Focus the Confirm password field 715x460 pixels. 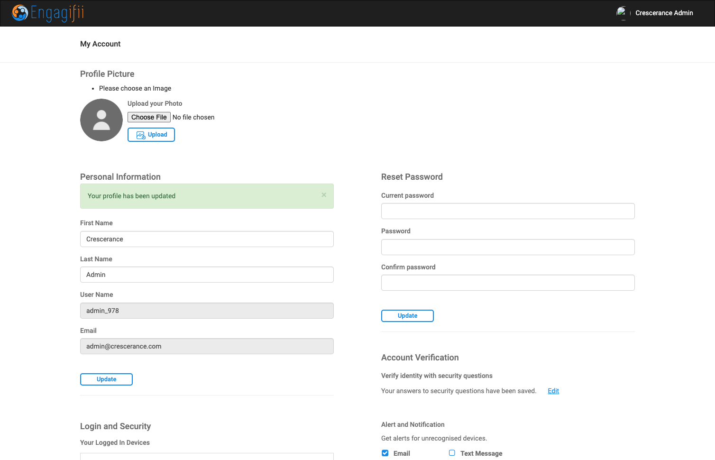pyautogui.click(x=508, y=283)
